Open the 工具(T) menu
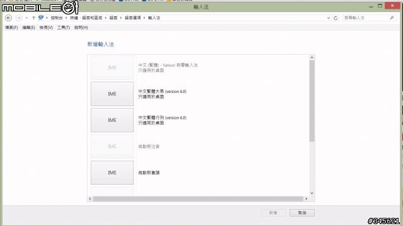Image resolution: width=403 pixels, height=226 pixels. coord(64,28)
